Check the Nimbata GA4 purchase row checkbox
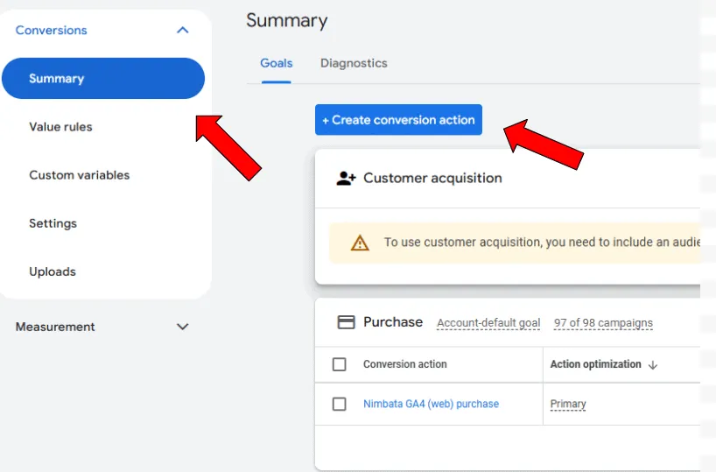The width and height of the screenshot is (716, 472). click(340, 404)
